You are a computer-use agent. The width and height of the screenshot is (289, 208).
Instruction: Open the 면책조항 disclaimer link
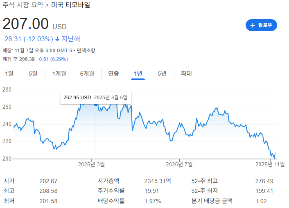pyautogui.click(x=86, y=50)
